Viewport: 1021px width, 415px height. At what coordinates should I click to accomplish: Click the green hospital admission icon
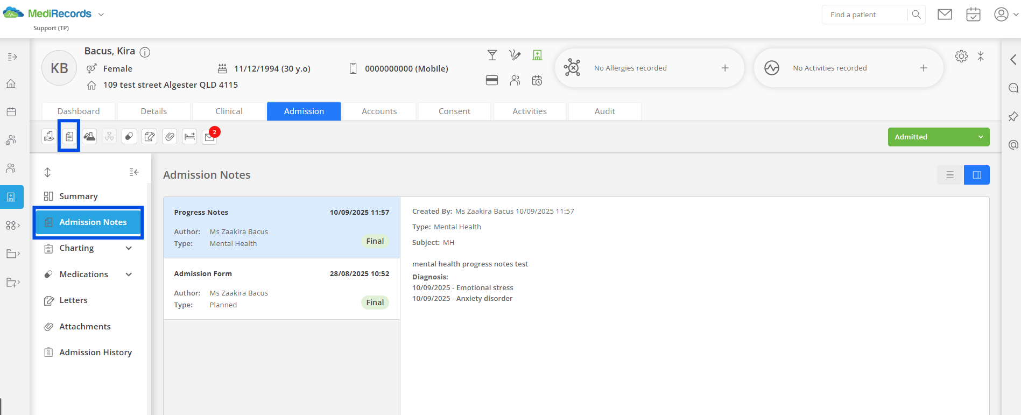pos(537,55)
